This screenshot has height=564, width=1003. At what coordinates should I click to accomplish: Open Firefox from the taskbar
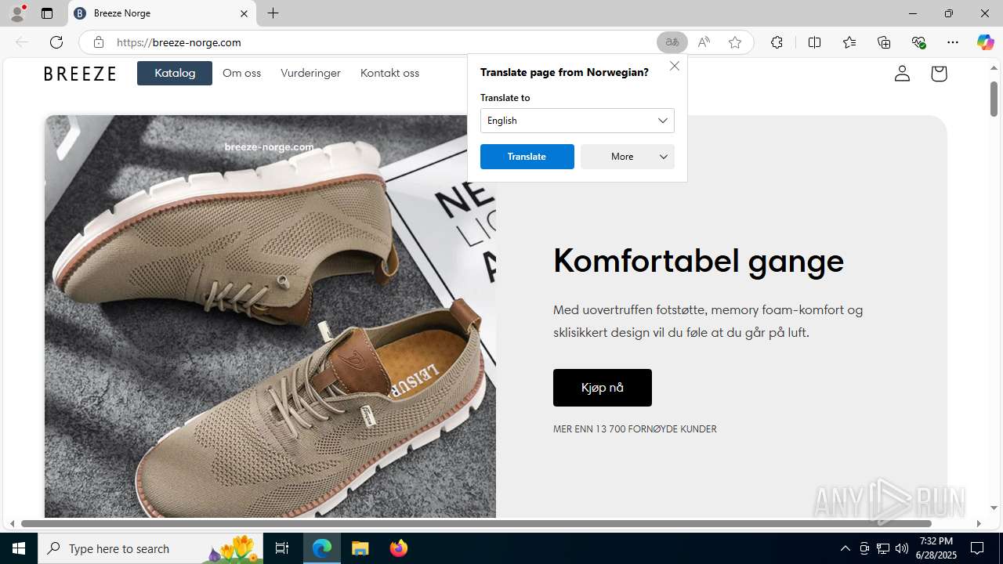pos(398,548)
